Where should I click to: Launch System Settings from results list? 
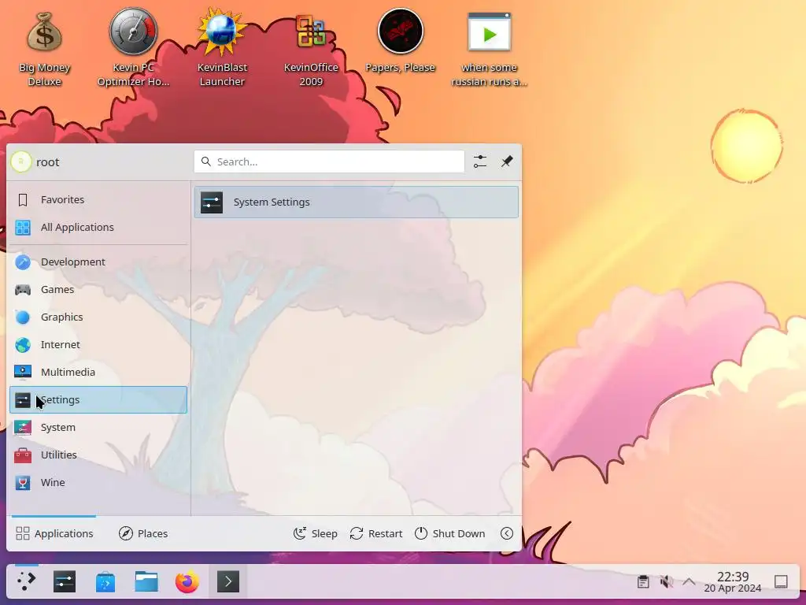coord(357,202)
